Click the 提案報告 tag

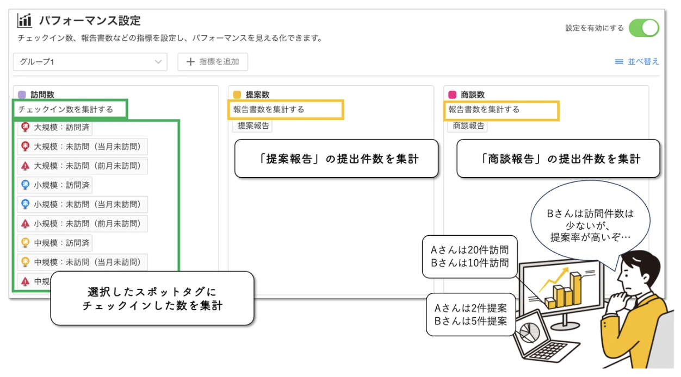pyautogui.click(x=253, y=125)
